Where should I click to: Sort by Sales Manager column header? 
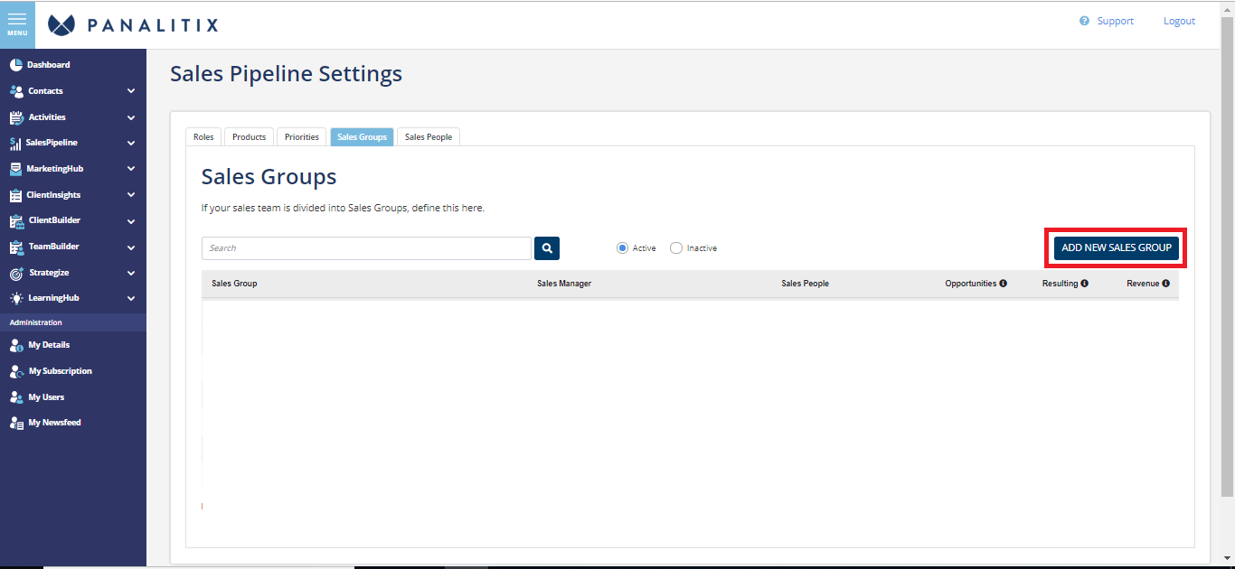pos(564,284)
